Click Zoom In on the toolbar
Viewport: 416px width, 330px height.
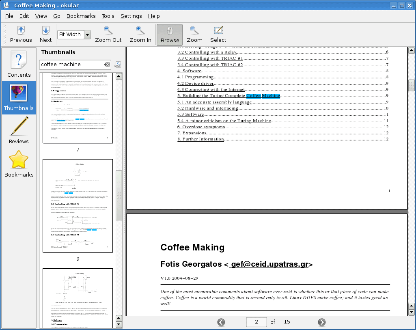click(140, 35)
